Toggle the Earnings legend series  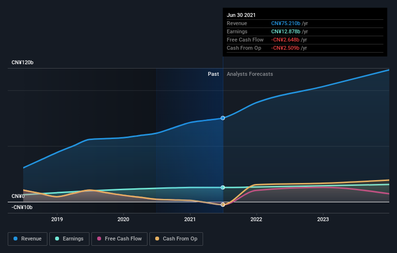(x=69, y=239)
